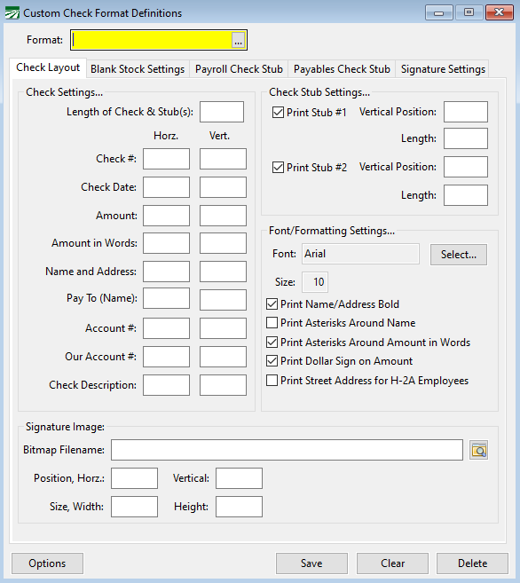Toggle Print Stub #2 checkbox
Image resolution: width=520 pixels, height=583 pixels.
tap(278, 168)
